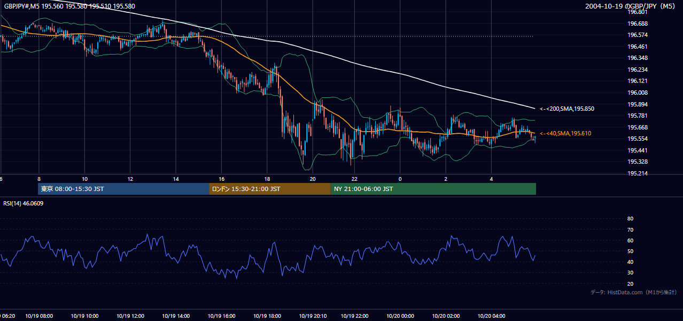The height and width of the screenshot is (321, 683).
Task: Click RSI scale value 40
Action: click(630, 262)
